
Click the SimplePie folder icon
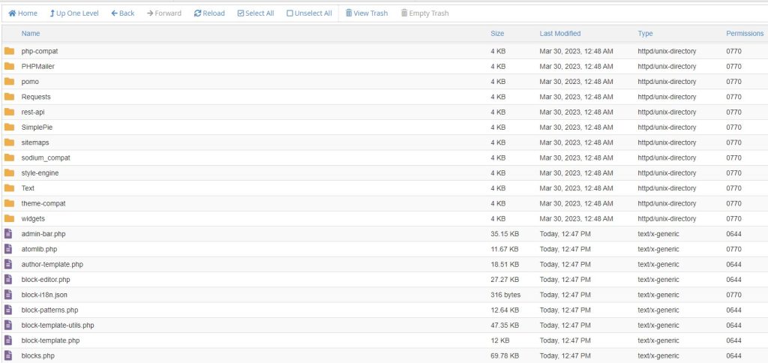tap(9, 127)
